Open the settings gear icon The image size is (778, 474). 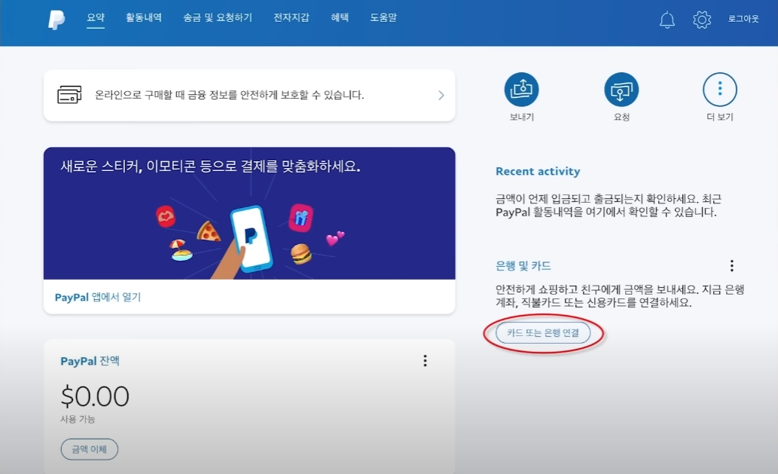[x=702, y=20]
